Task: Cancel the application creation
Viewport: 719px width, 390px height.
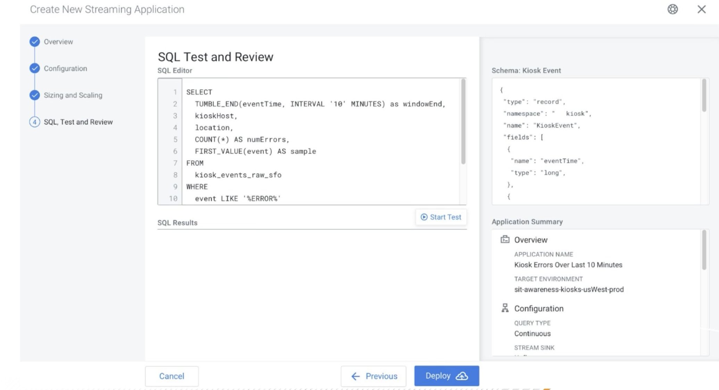Action: (172, 376)
